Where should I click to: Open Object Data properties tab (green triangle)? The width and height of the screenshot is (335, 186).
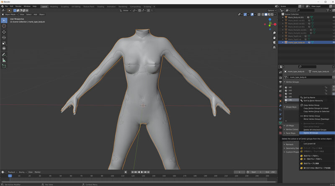pos(280,123)
